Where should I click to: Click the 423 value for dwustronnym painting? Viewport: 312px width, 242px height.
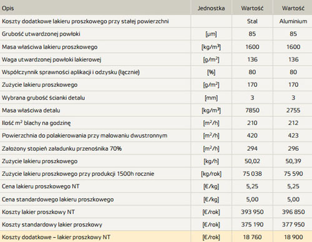point(293,136)
